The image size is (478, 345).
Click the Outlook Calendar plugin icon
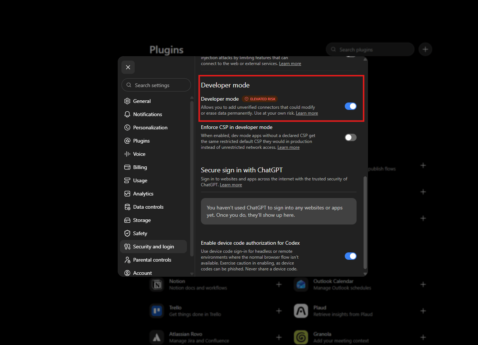pyautogui.click(x=301, y=284)
